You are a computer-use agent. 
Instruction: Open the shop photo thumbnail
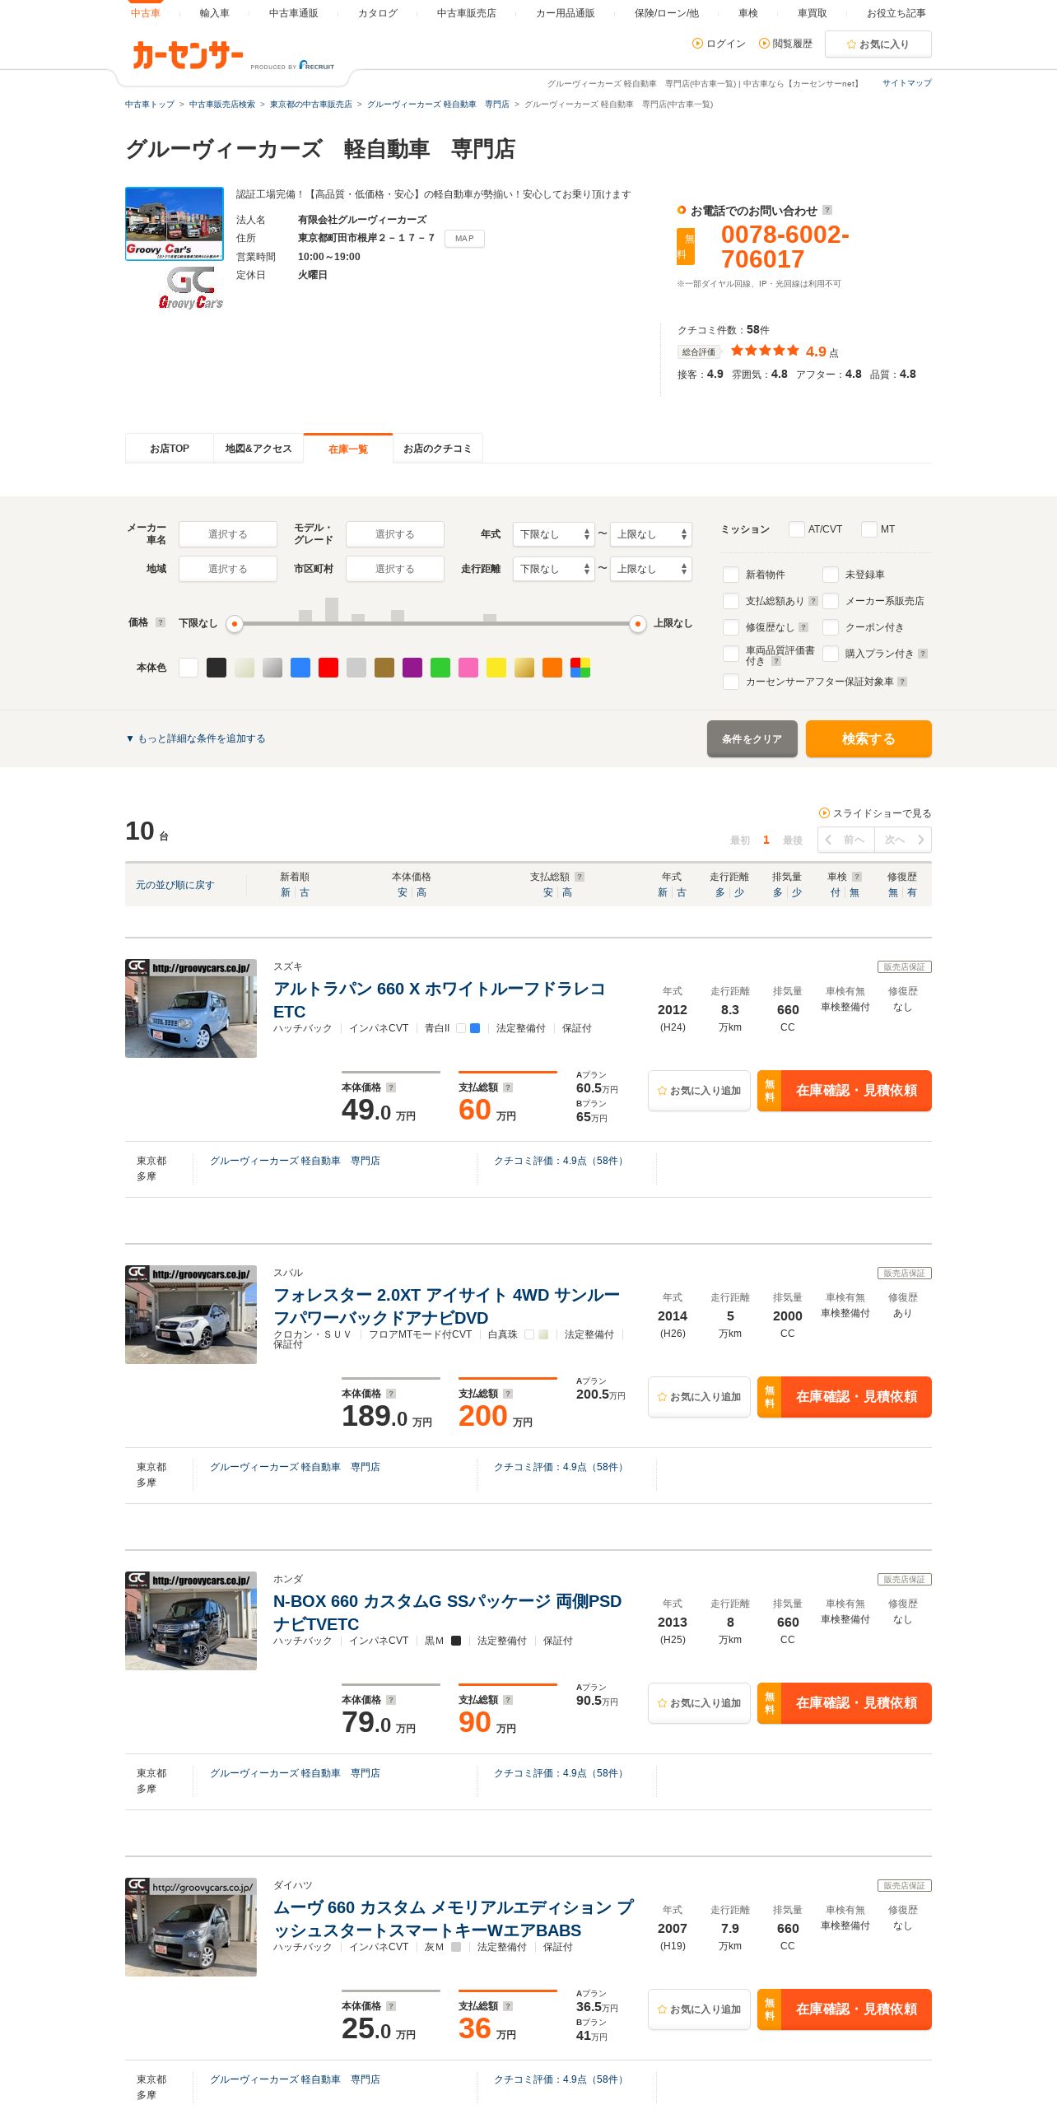[x=175, y=224]
